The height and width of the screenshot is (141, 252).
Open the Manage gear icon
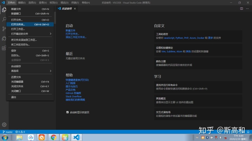point(4,125)
